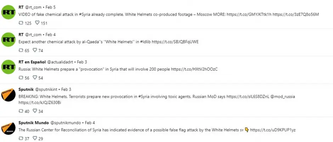Open Sputnik orange and black avatar
This screenshot has width=333, height=142.
[x=9, y=95]
